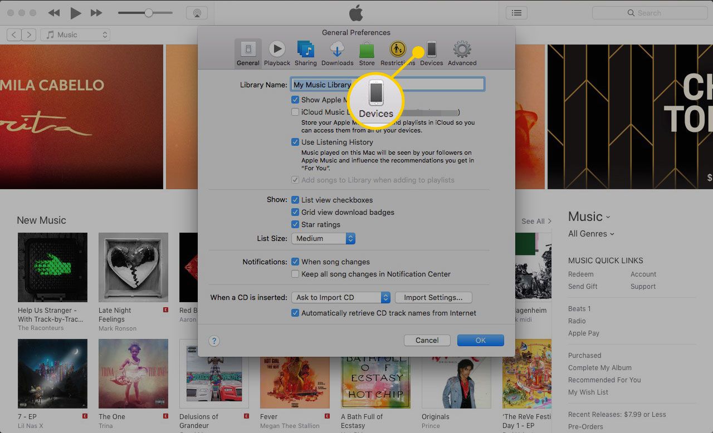Viewport: 713px width, 433px height.
Task: Open Late Night Feelings album cover
Action: pos(133,267)
